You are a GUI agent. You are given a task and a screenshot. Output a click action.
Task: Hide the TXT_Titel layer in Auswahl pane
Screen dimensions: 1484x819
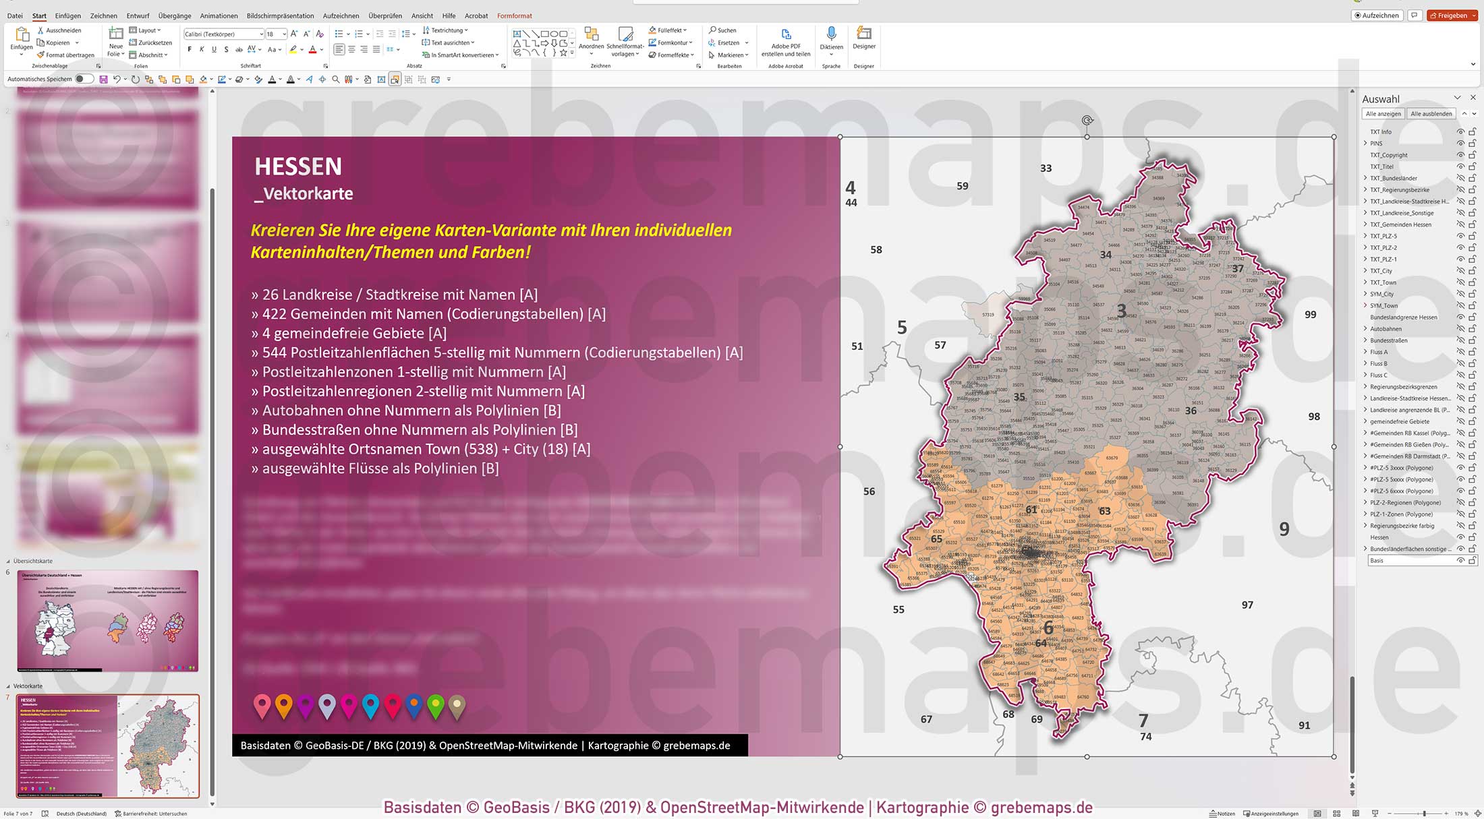tap(1460, 166)
